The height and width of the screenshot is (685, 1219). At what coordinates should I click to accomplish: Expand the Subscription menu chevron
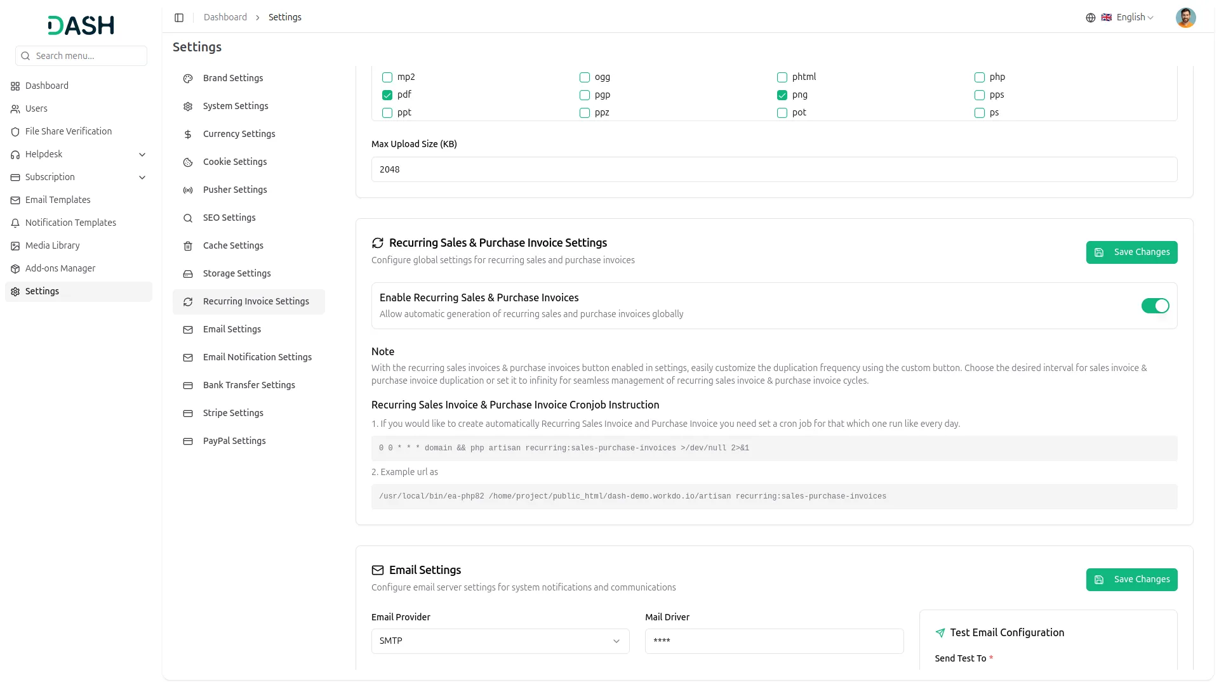(x=142, y=178)
